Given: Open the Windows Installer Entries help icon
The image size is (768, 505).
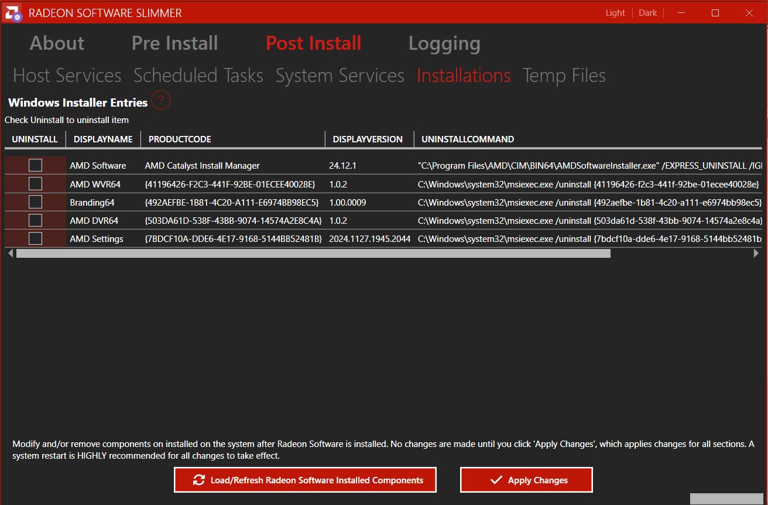Looking at the screenshot, I should point(160,101).
